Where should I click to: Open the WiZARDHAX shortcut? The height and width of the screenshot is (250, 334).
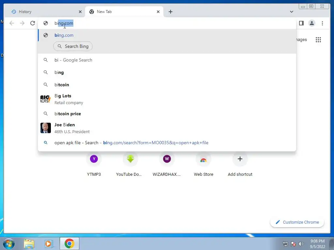(167, 165)
